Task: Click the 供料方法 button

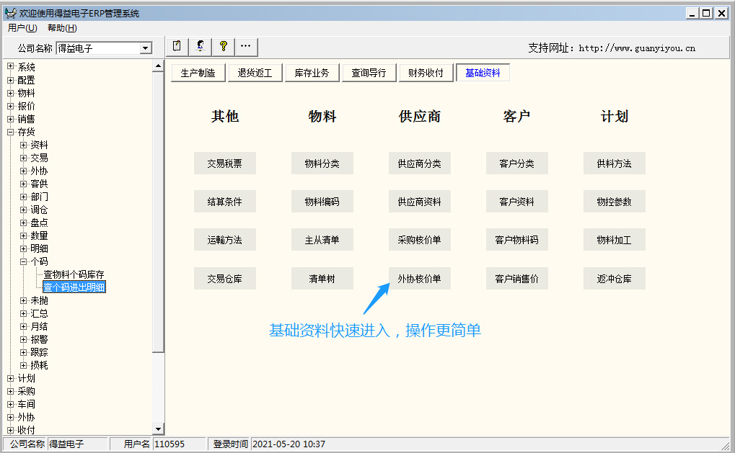Action: (614, 163)
